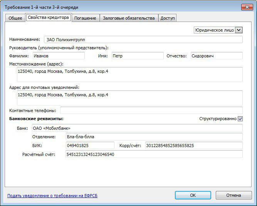Select the Расчётный счёт input field
The height and width of the screenshot is (206, 257).
tap(153, 154)
